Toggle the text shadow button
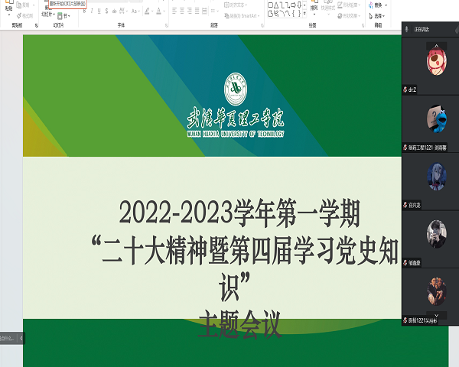 tap(114, 11)
